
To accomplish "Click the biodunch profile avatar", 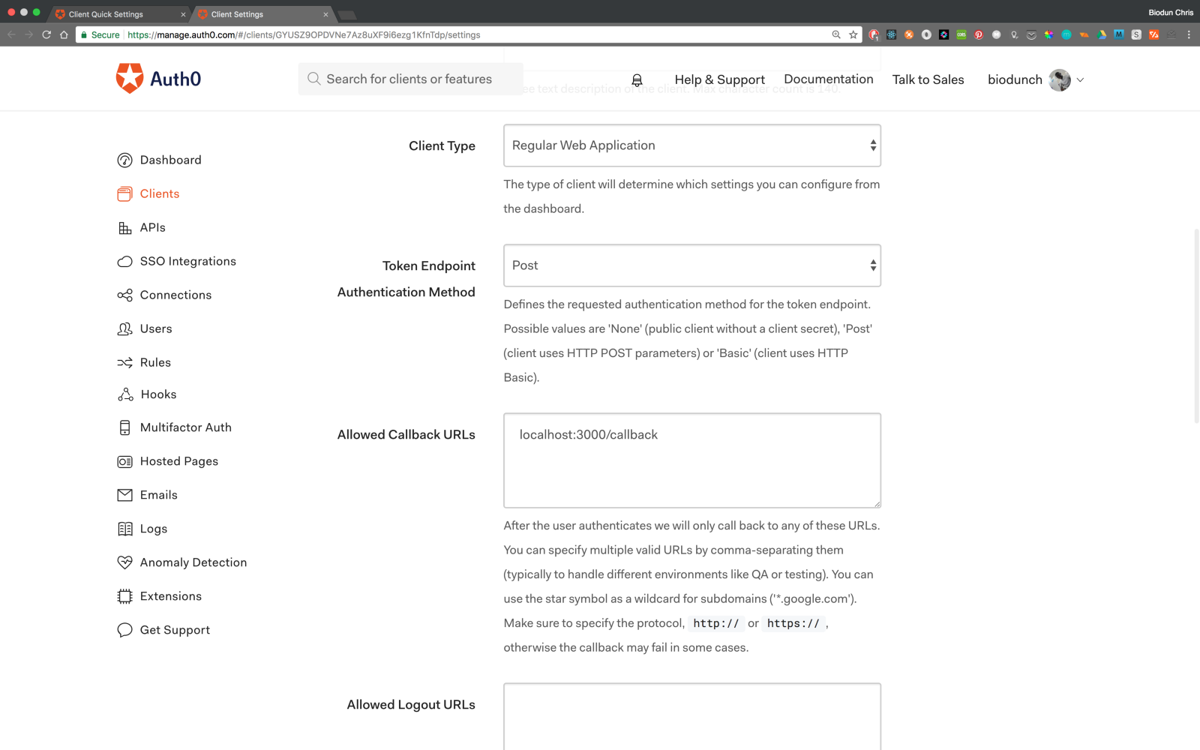I will [1060, 79].
